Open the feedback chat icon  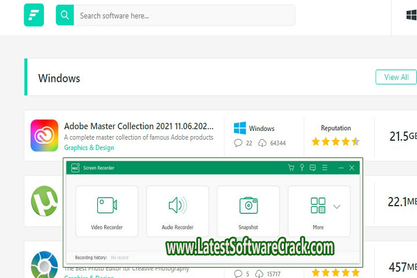tap(313, 168)
